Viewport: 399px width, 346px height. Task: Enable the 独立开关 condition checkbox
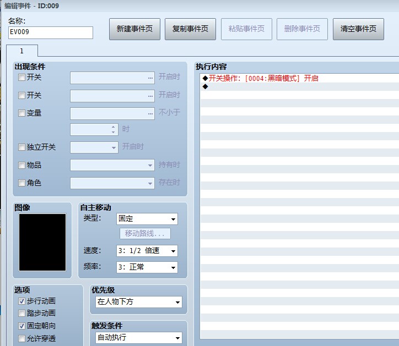point(21,147)
